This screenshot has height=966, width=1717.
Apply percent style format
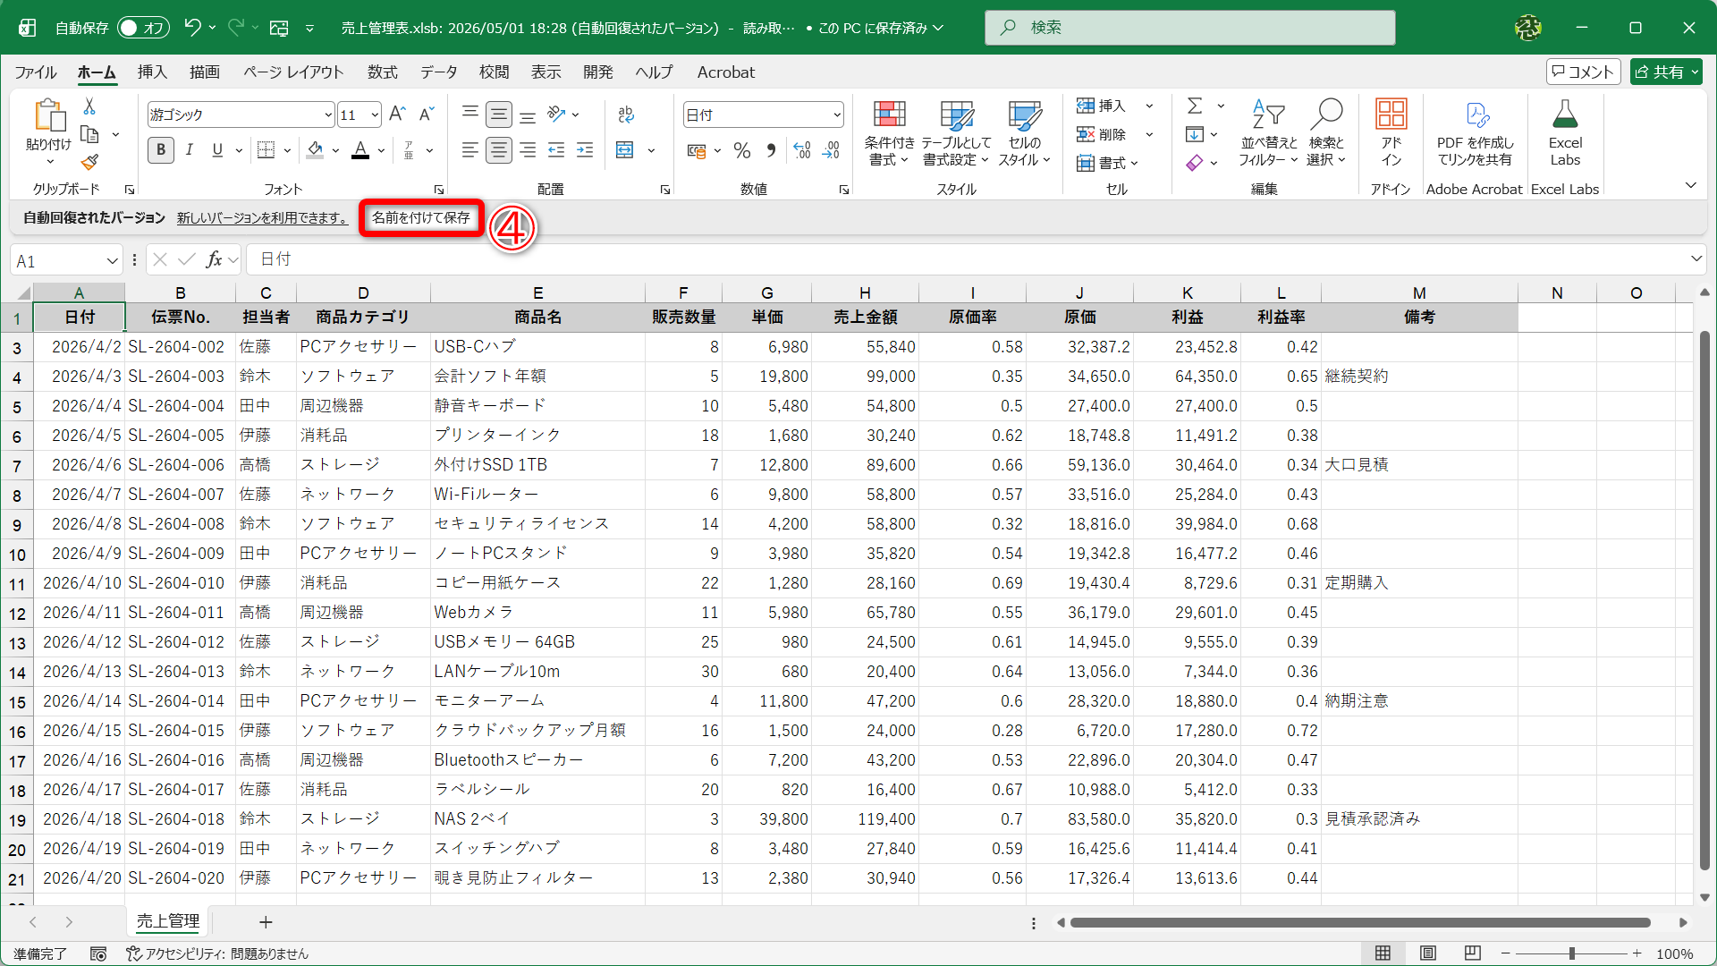point(742,150)
